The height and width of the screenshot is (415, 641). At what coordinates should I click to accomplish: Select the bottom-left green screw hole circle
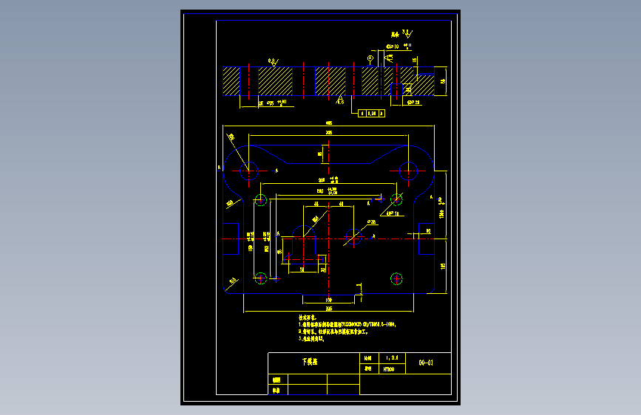click(261, 278)
